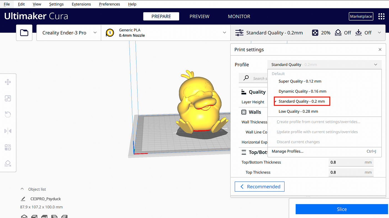
Task: Open the Edit menu
Action: [x=21, y=4]
